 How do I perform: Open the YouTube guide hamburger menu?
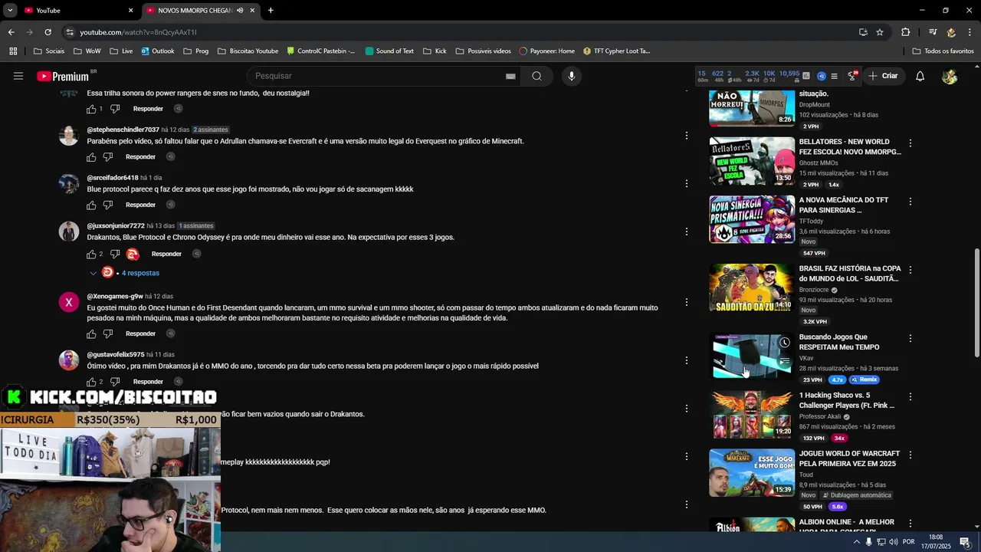coord(18,76)
